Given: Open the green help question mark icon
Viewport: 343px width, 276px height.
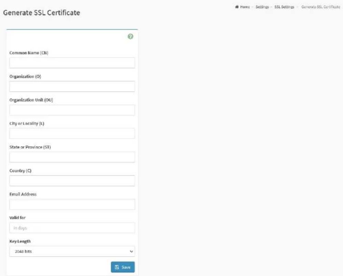Looking at the screenshot, I should click(x=130, y=37).
